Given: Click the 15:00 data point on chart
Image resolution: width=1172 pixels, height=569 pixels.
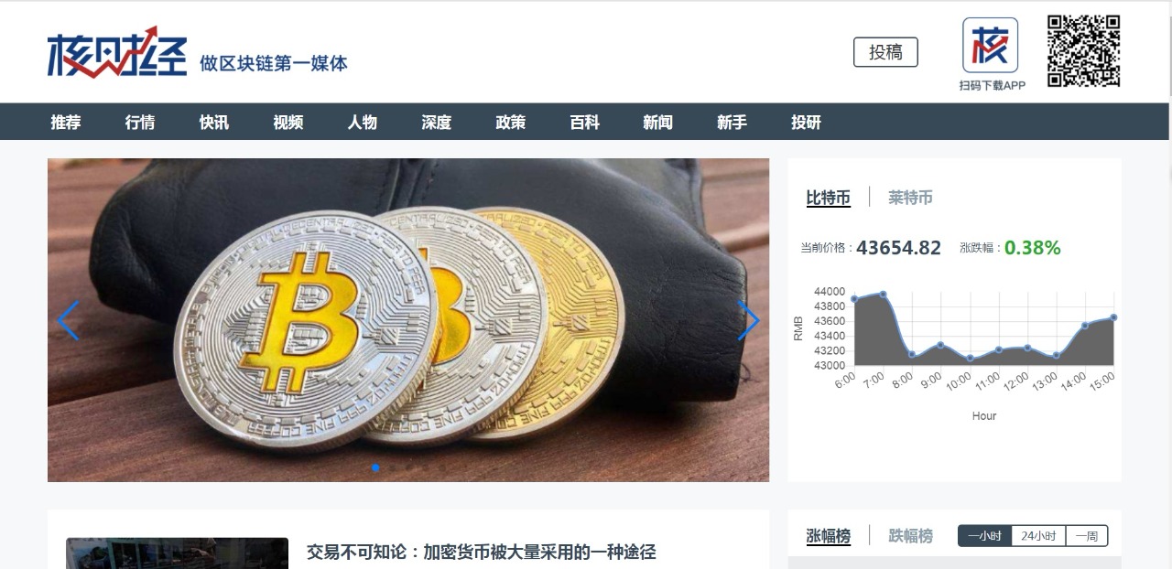Looking at the screenshot, I should click(x=1113, y=317).
